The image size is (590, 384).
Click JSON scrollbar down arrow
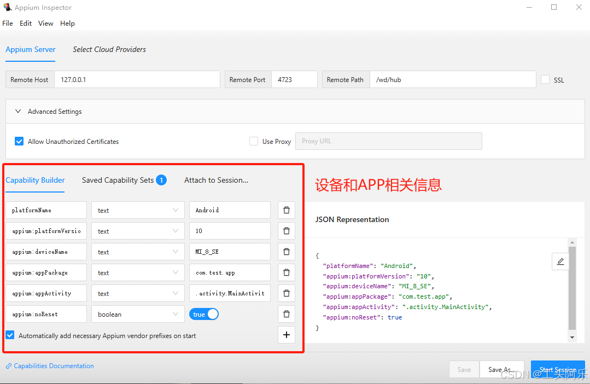tap(572, 338)
